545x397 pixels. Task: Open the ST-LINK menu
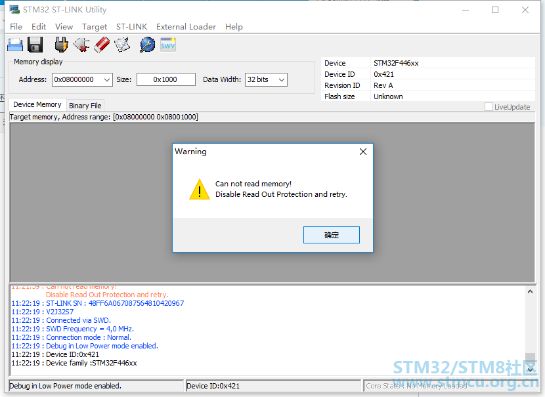click(132, 27)
